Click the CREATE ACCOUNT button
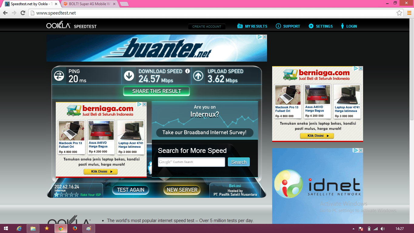This screenshot has height=233, width=414. tap(207, 26)
